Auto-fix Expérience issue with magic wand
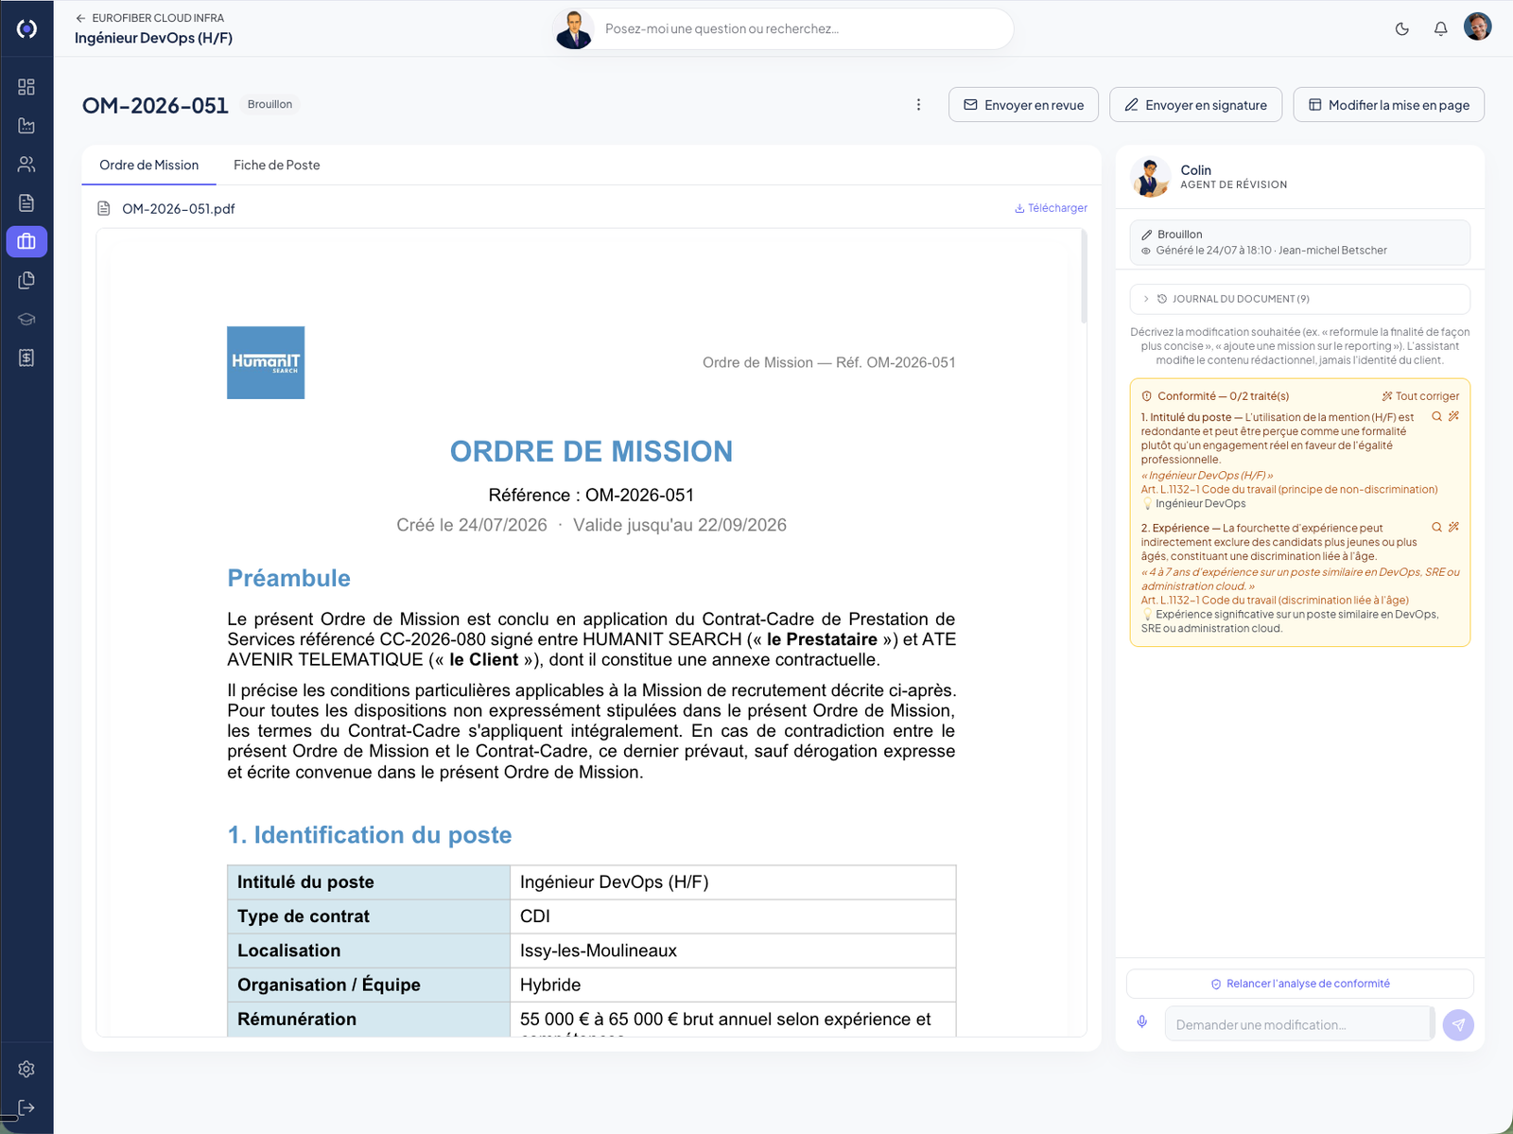 point(1453,527)
